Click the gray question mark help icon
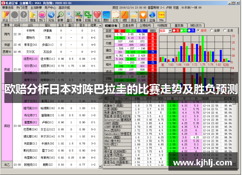This screenshot has width=242, height=175. [x=24, y=16]
